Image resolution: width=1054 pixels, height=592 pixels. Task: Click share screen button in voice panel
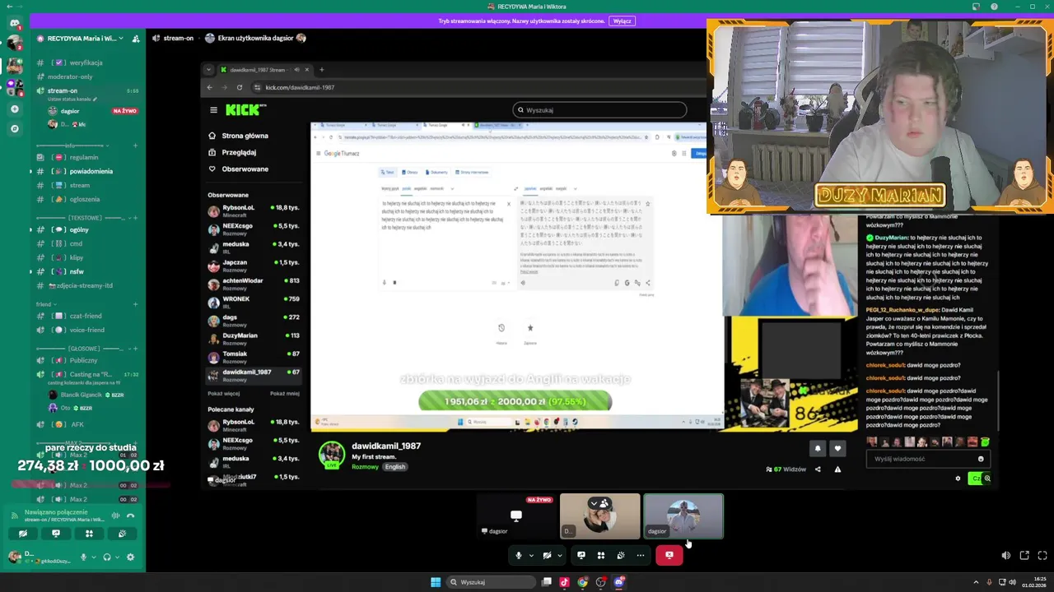[x=56, y=534]
